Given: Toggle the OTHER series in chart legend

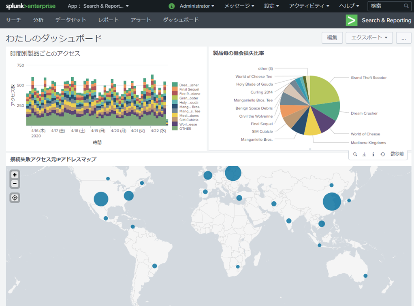Looking at the screenshot, I should point(185,129).
